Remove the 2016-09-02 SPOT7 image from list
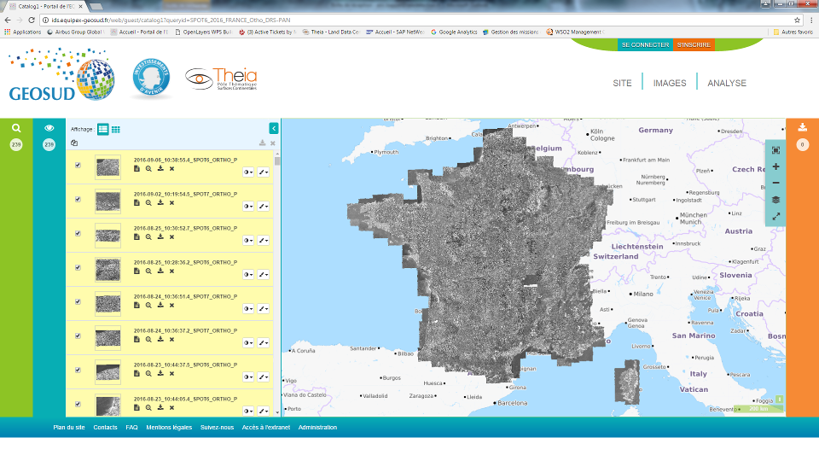 (171, 202)
